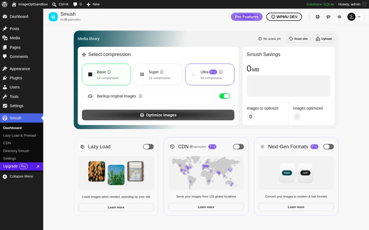Enable the Next-Gen Formats toggle
The width and height of the screenshot is (369, 230).
point(328,147)
